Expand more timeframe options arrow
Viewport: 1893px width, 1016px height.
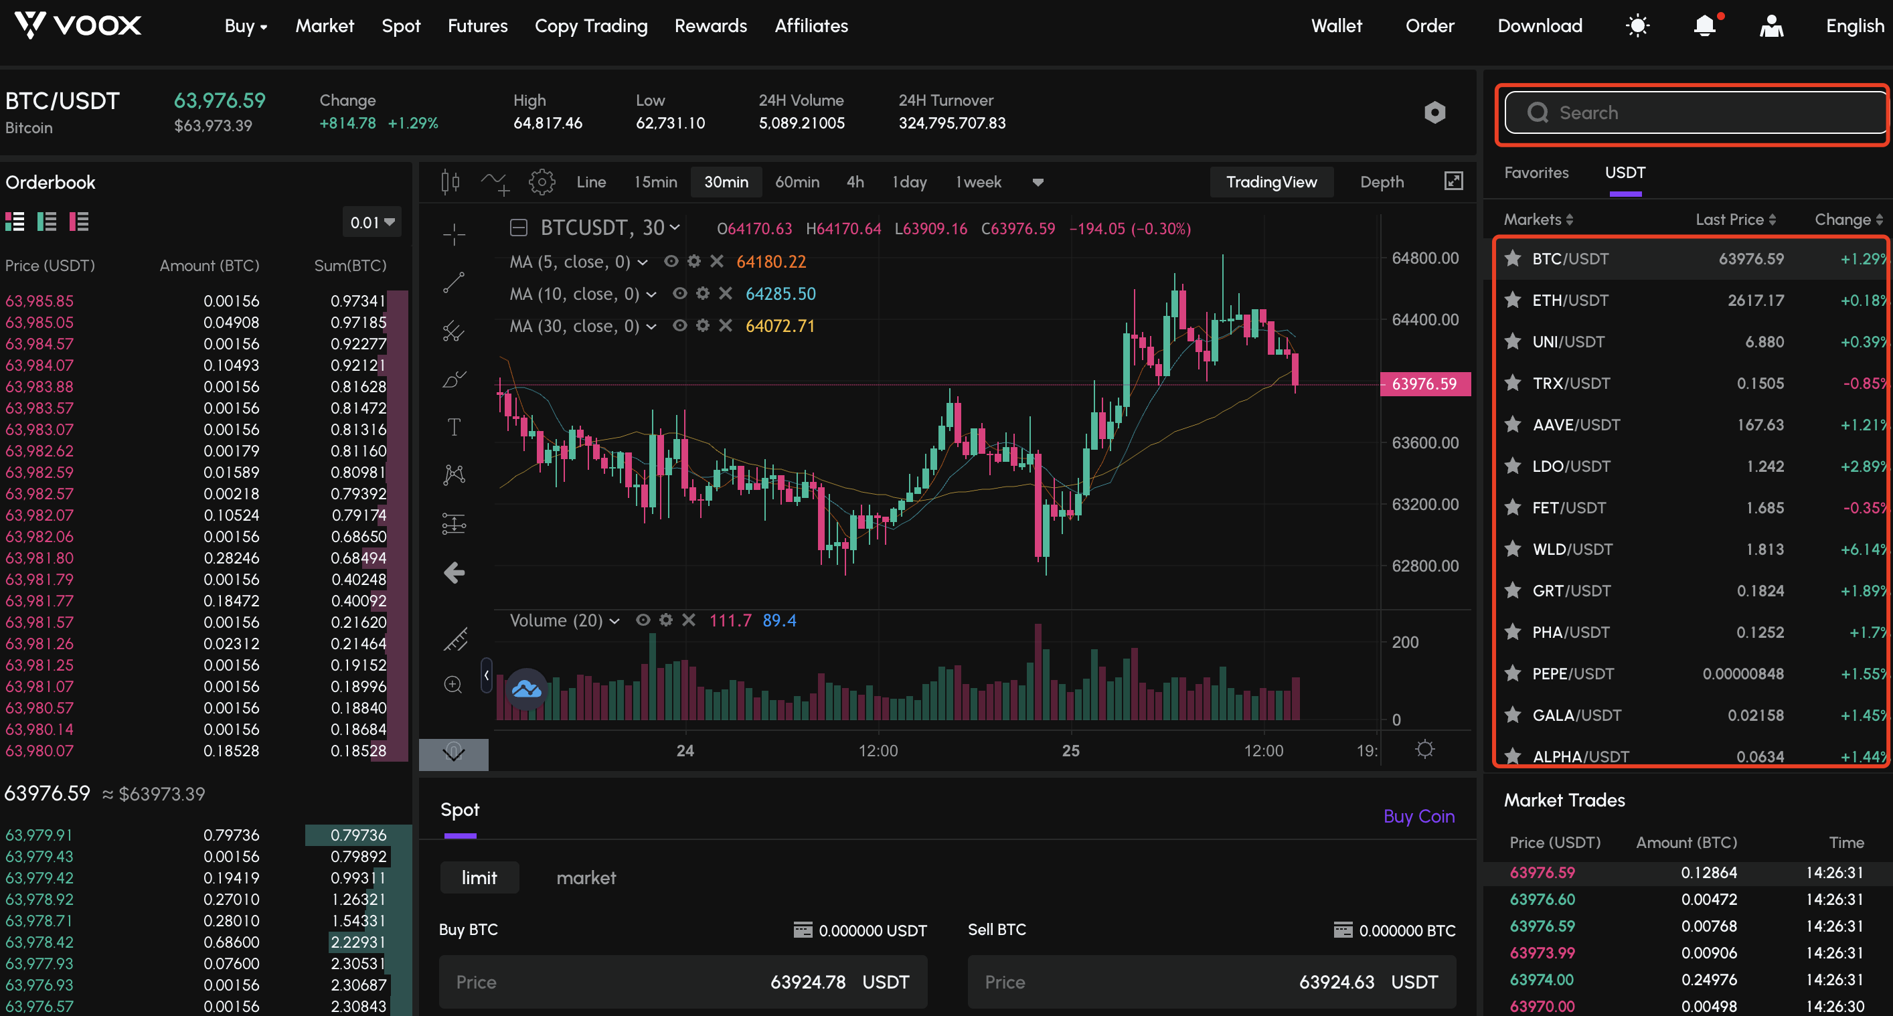pyautogui.click(x=1038, y=182)
